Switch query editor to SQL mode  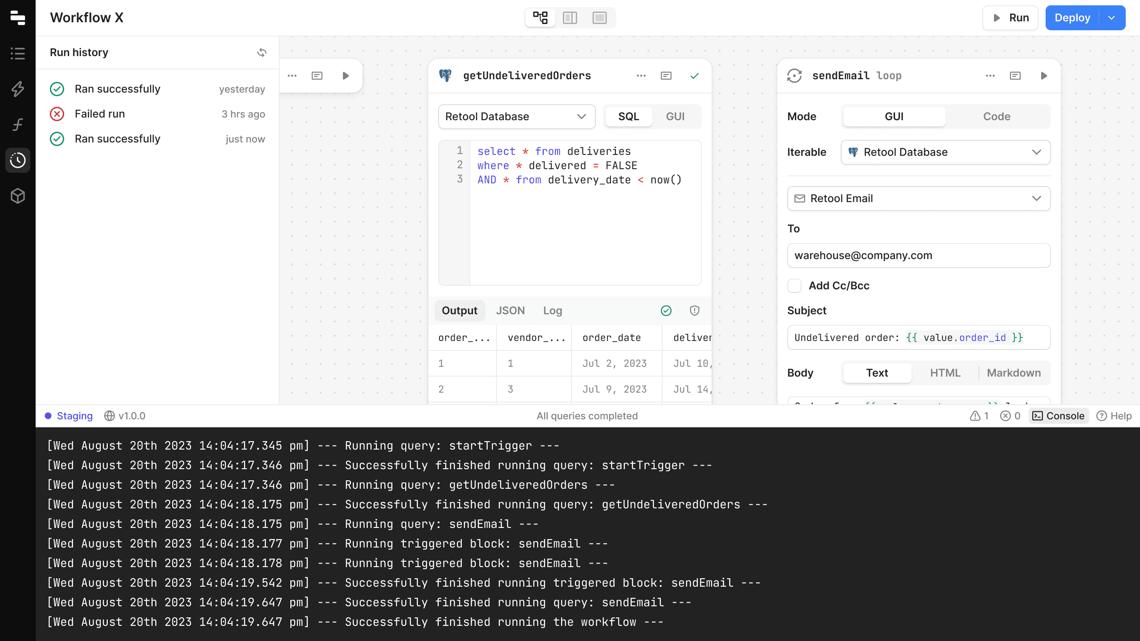[x=628, y=117]
